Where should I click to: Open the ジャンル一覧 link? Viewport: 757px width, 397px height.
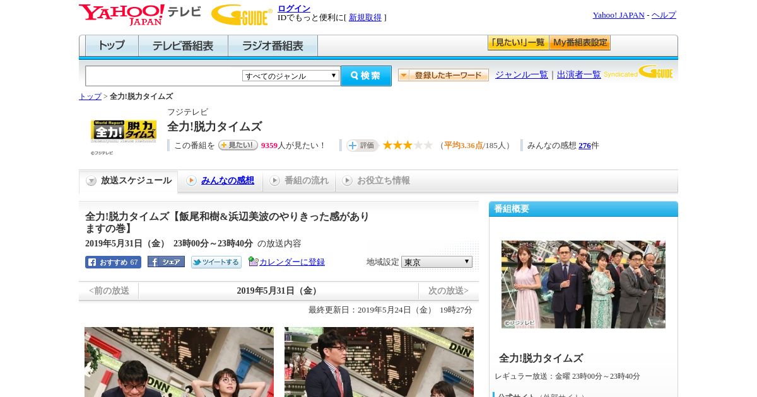coord(522,74)
